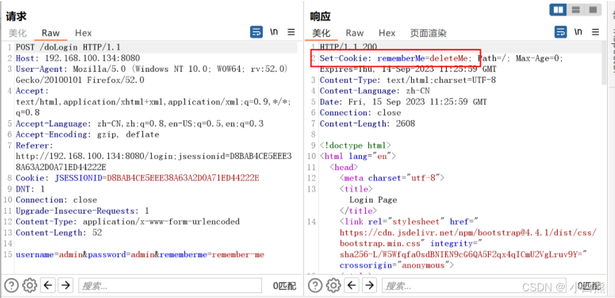Open search settings gear in response panel
The width and height of the screenshot is (615, 298).
click(333, 285)
